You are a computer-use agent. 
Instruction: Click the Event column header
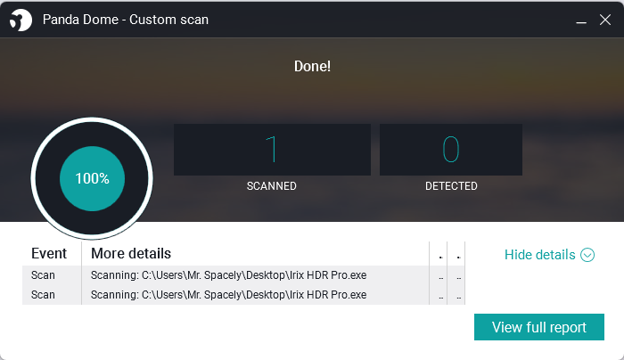[x=49, y=254]
